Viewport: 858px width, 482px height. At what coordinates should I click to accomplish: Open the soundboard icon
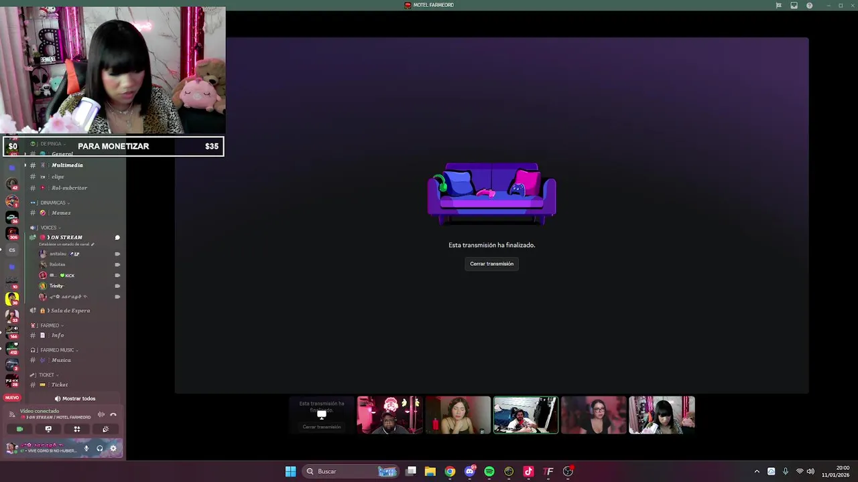tap(105, 429)
